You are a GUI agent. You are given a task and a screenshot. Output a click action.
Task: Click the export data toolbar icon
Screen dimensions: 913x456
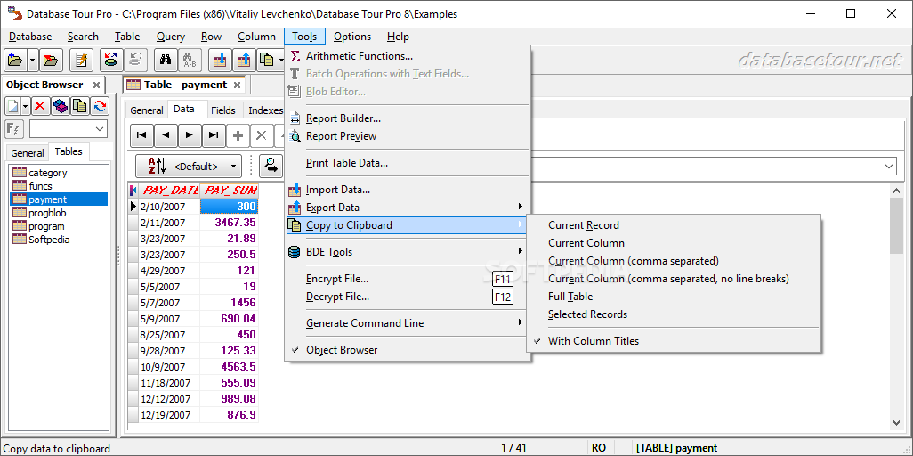(245, 60)
